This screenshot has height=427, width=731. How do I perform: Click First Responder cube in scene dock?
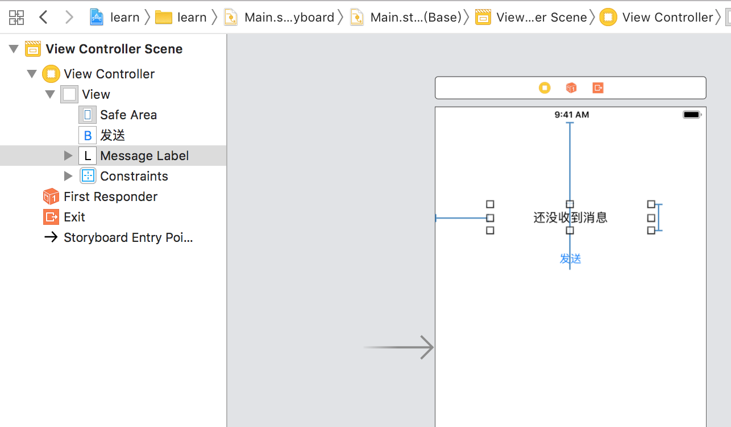571,87
